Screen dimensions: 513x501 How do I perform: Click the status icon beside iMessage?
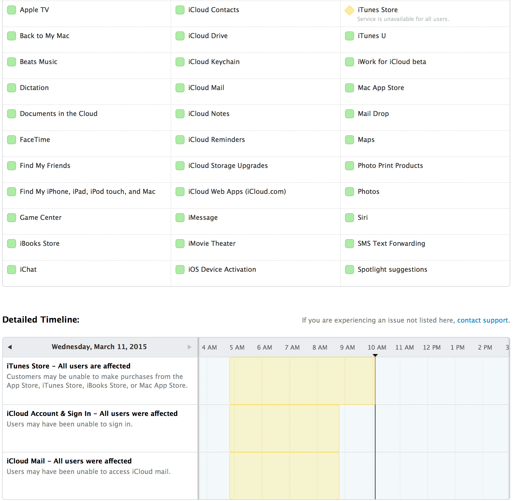click(180, 218)
